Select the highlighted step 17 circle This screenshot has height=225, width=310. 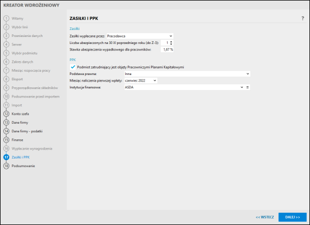[6, 157]
